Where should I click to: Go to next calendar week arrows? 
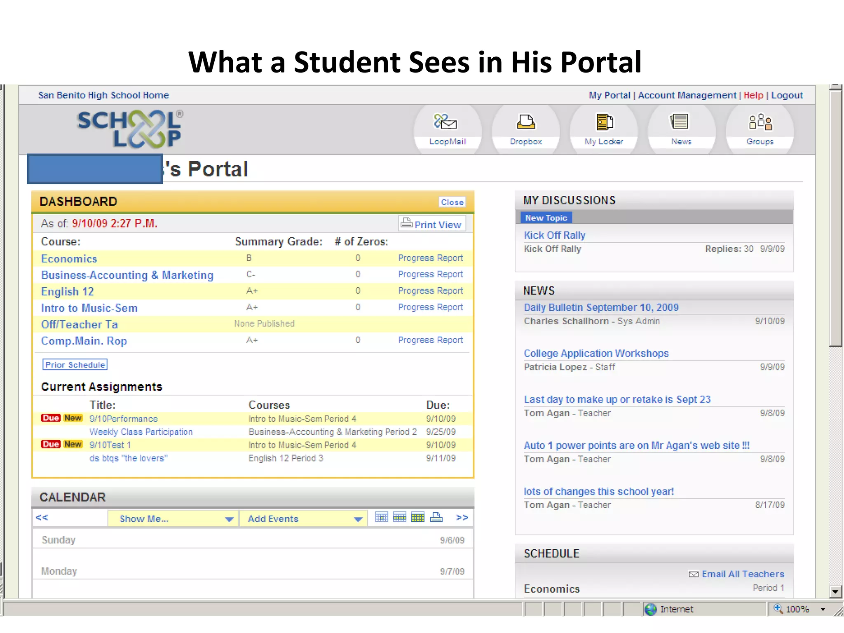tap(462, 518)
